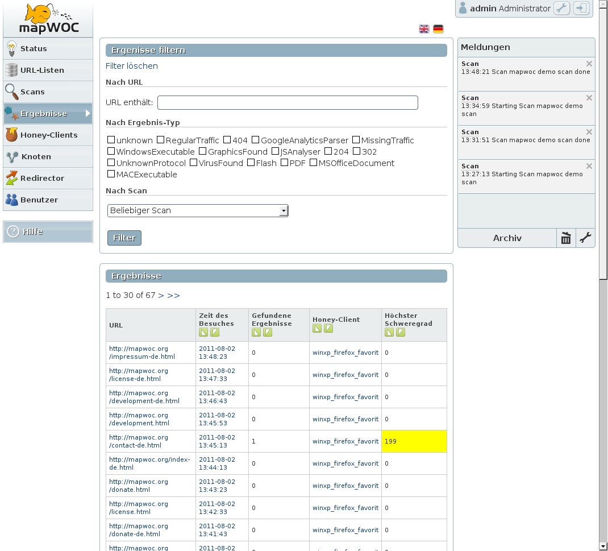Dismiss the 13:48:21 scan done message
The width and height of the screenshot is (608, 551).
(x=589, y=64)
